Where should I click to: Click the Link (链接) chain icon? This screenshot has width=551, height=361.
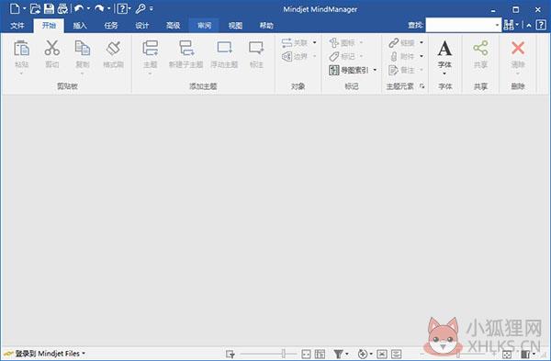(394, 43)
